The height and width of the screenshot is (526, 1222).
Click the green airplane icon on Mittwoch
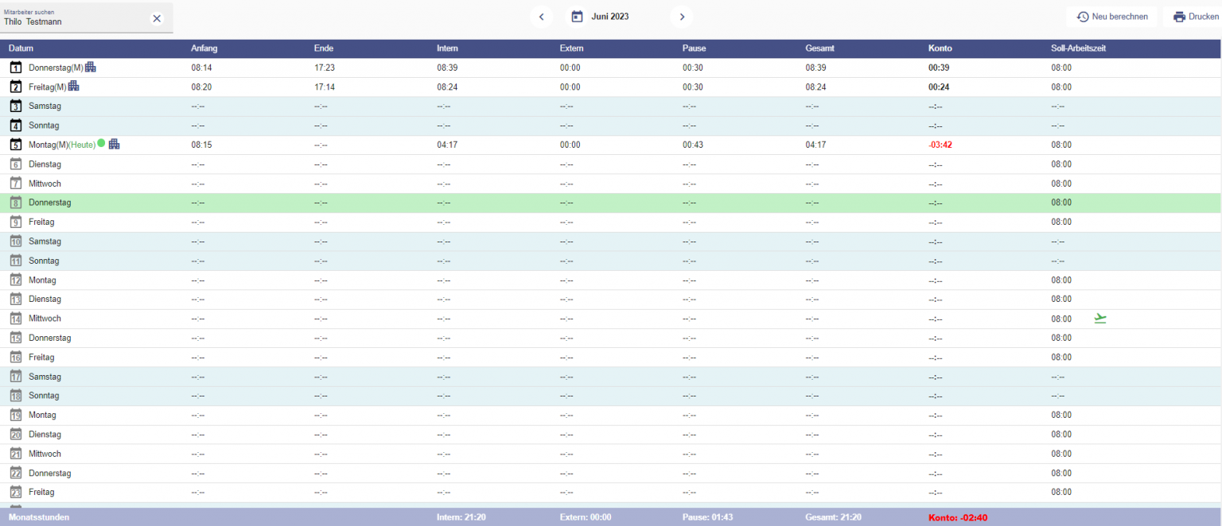tap(1100, 319)
